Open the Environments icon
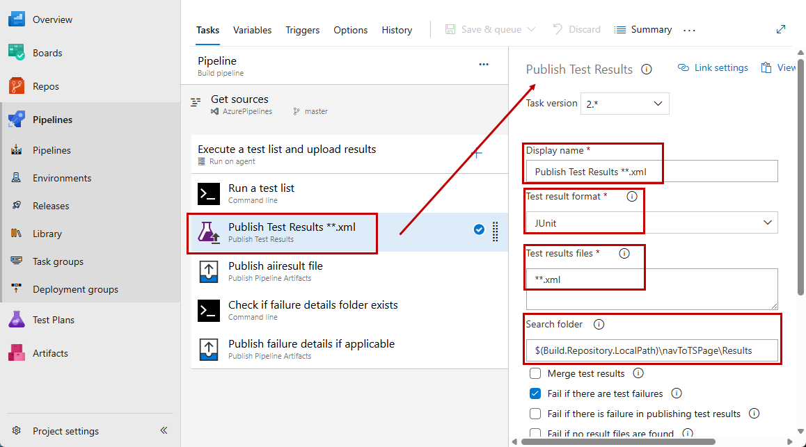 [x=17, y=177]
